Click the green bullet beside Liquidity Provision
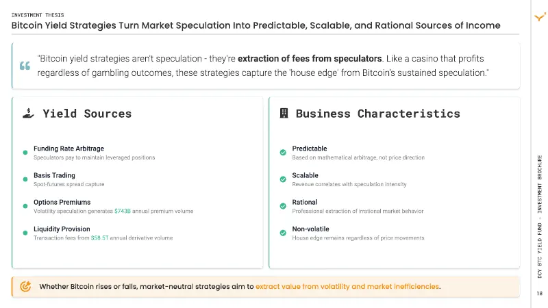This screenshot has height=308, width=548. 25,233
